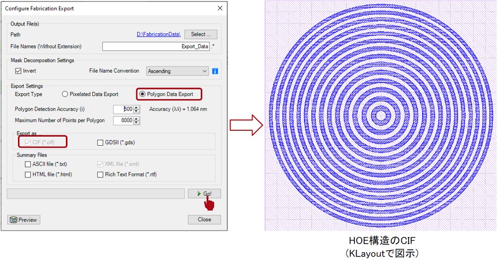This screenshot has width=499, height=260.
Task: Click the Maximum Number of Points value field
Action: click(x=124, y=120)
